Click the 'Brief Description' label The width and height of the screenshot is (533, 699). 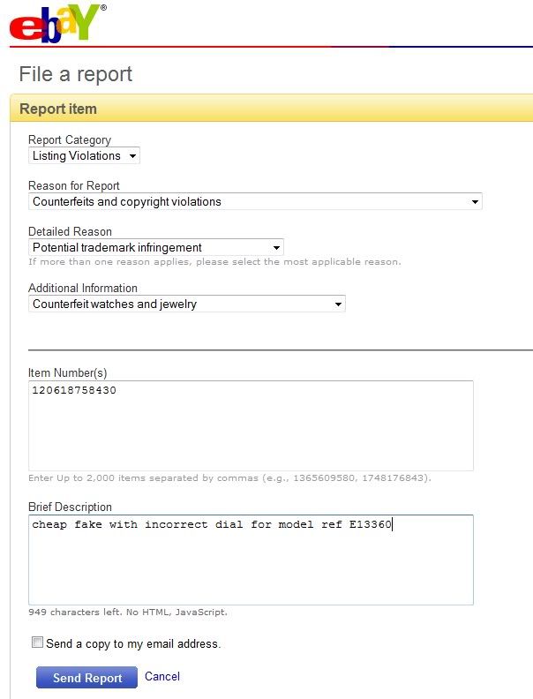click(70, 507)
